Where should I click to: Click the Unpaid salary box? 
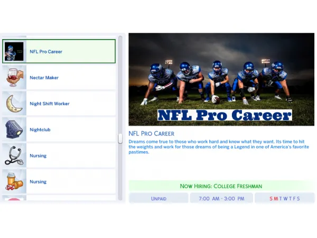tap(158, 198)
